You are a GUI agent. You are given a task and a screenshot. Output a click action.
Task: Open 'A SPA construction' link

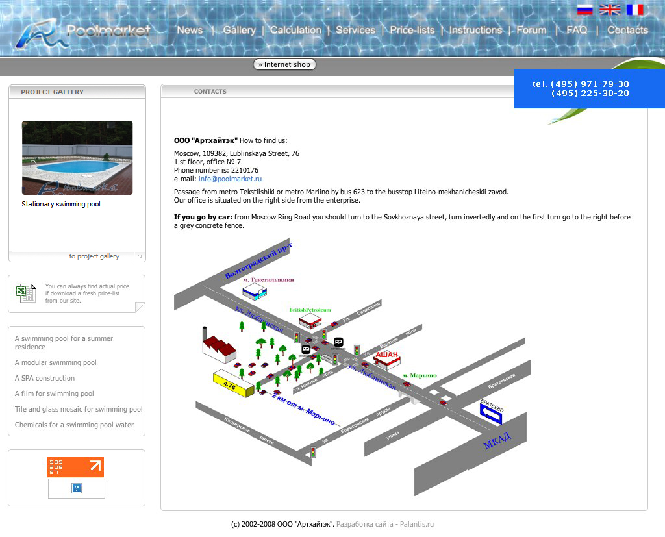tap(45, 378)
